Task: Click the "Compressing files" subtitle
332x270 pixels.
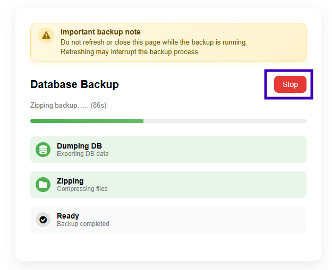Action: point(82,189)
